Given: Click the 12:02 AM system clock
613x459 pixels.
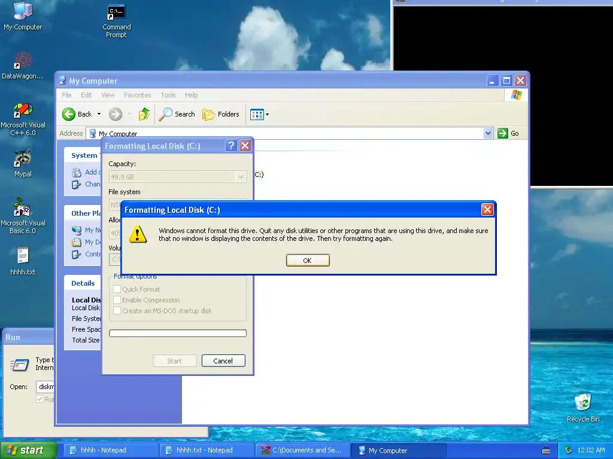Looking at the screenshot, I should point(591,450).
